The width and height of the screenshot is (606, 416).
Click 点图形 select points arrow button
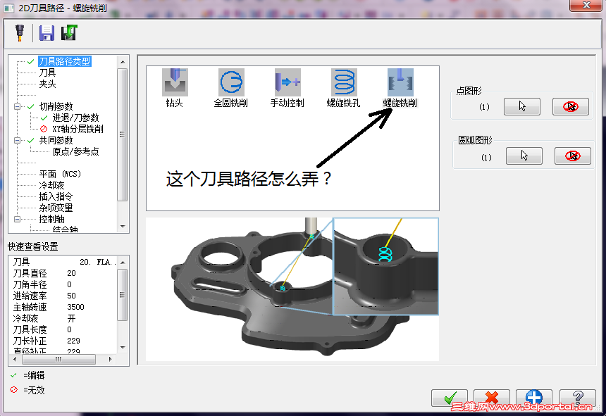521,106
